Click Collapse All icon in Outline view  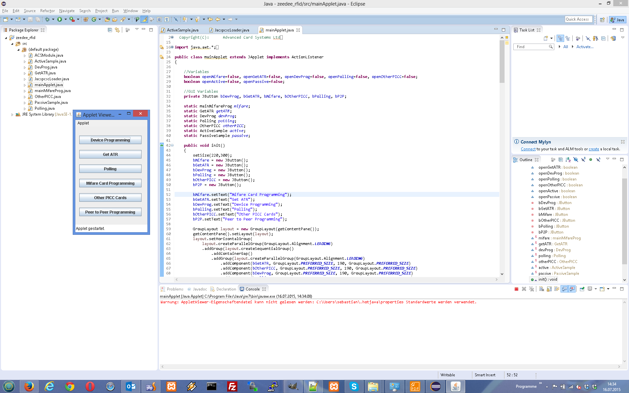pyautogui.click(x=561, y=160)
